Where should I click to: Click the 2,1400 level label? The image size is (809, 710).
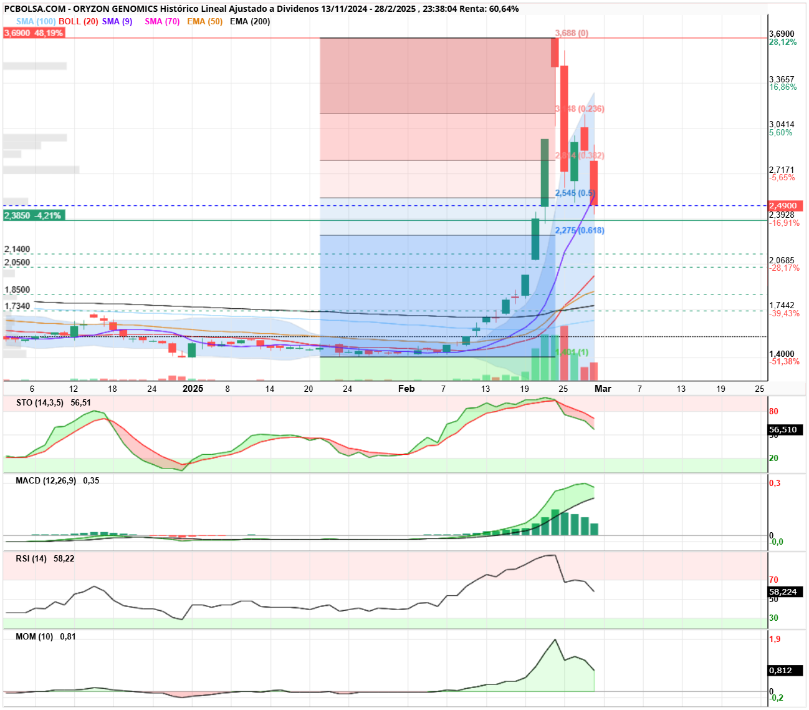pyautogui.click(x=17, y=249)
